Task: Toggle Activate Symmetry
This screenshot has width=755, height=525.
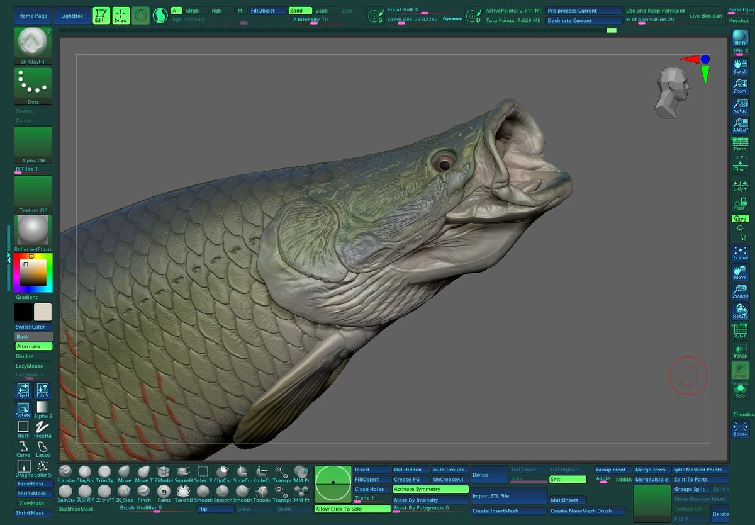Action: (x=431, y=489)
